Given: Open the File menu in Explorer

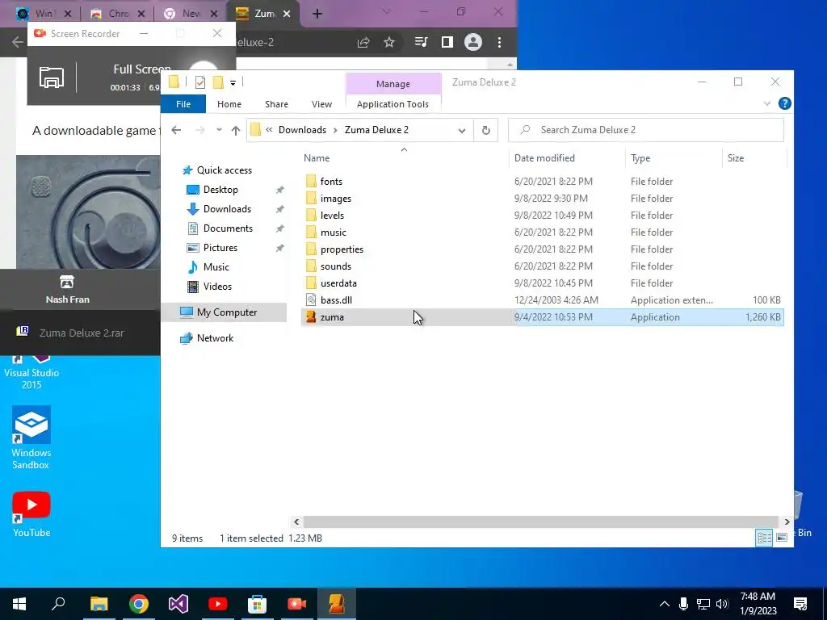Looking at the screenshot, I should [x=183, y=104].
